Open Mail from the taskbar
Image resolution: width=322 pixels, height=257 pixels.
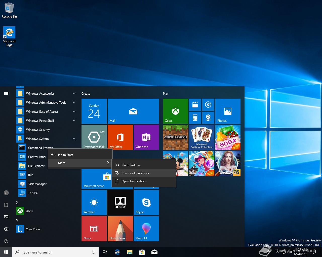coord(154,252)
